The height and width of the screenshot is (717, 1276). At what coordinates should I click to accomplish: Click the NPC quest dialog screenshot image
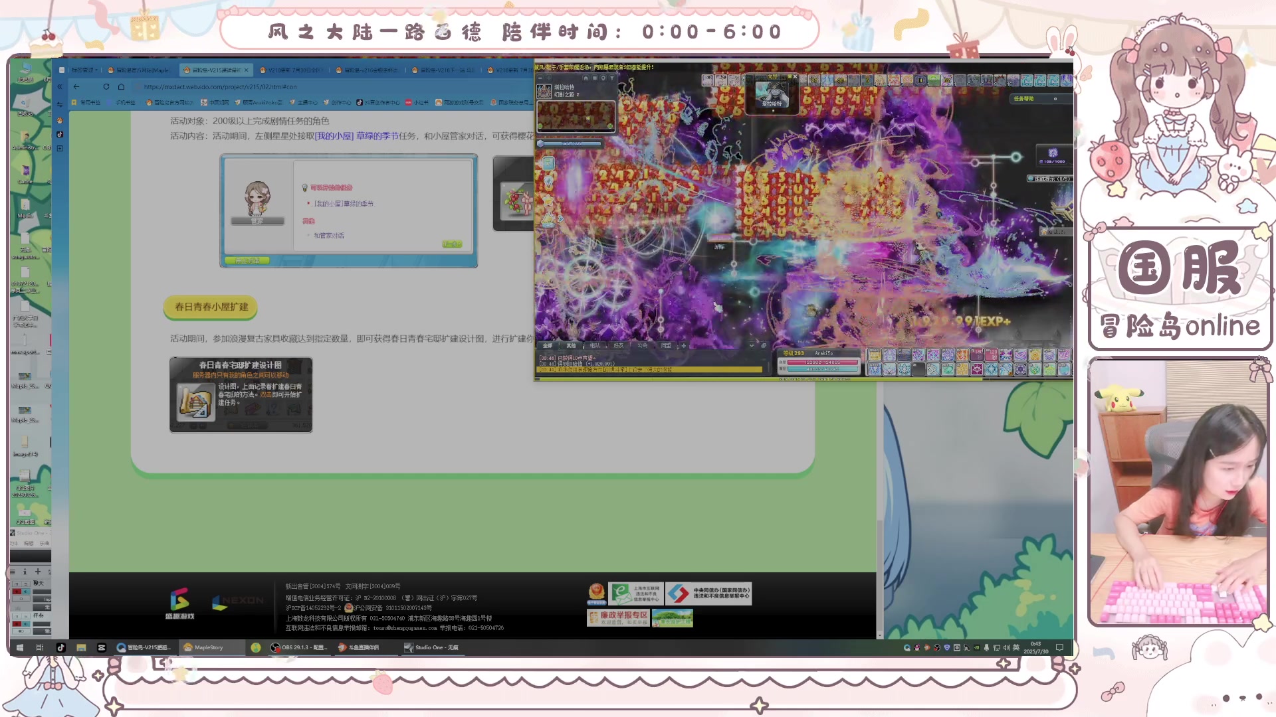(348, 210)
